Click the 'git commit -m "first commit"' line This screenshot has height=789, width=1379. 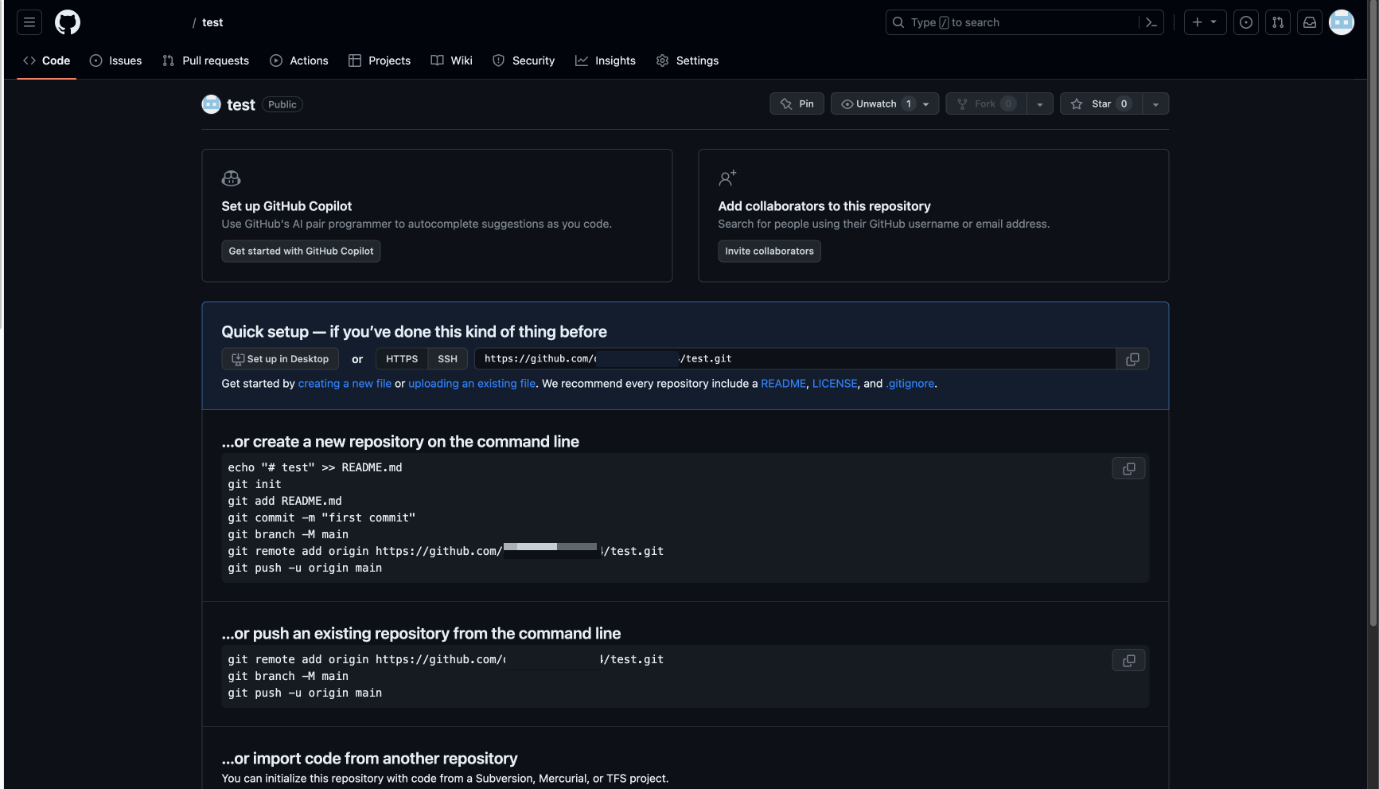tap(321, 518)
